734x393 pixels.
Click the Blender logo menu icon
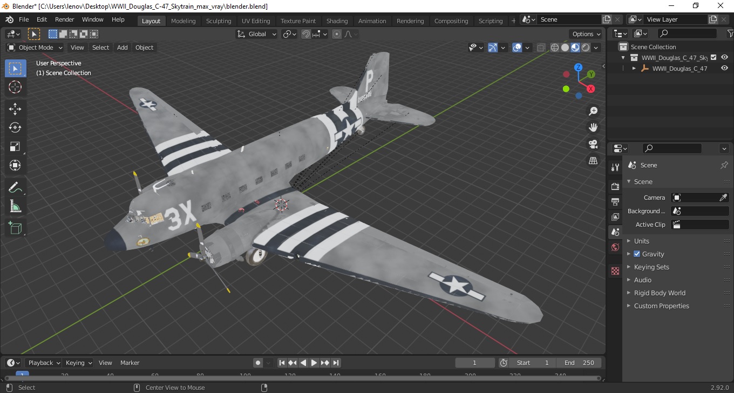(x=9, y=19)
